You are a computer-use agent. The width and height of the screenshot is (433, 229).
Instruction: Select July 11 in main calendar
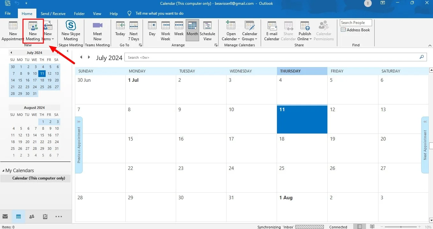coord(302,119)
